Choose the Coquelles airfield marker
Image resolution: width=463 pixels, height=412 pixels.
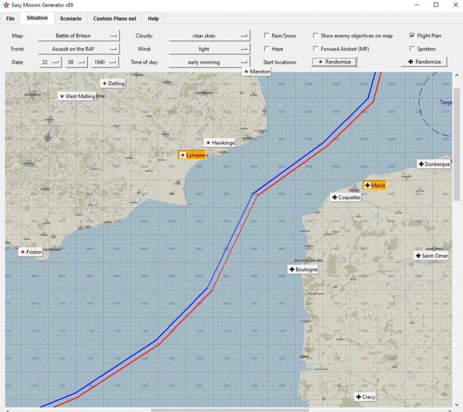[x=346, y=197]
